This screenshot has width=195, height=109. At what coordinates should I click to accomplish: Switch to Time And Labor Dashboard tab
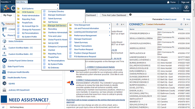114,15
